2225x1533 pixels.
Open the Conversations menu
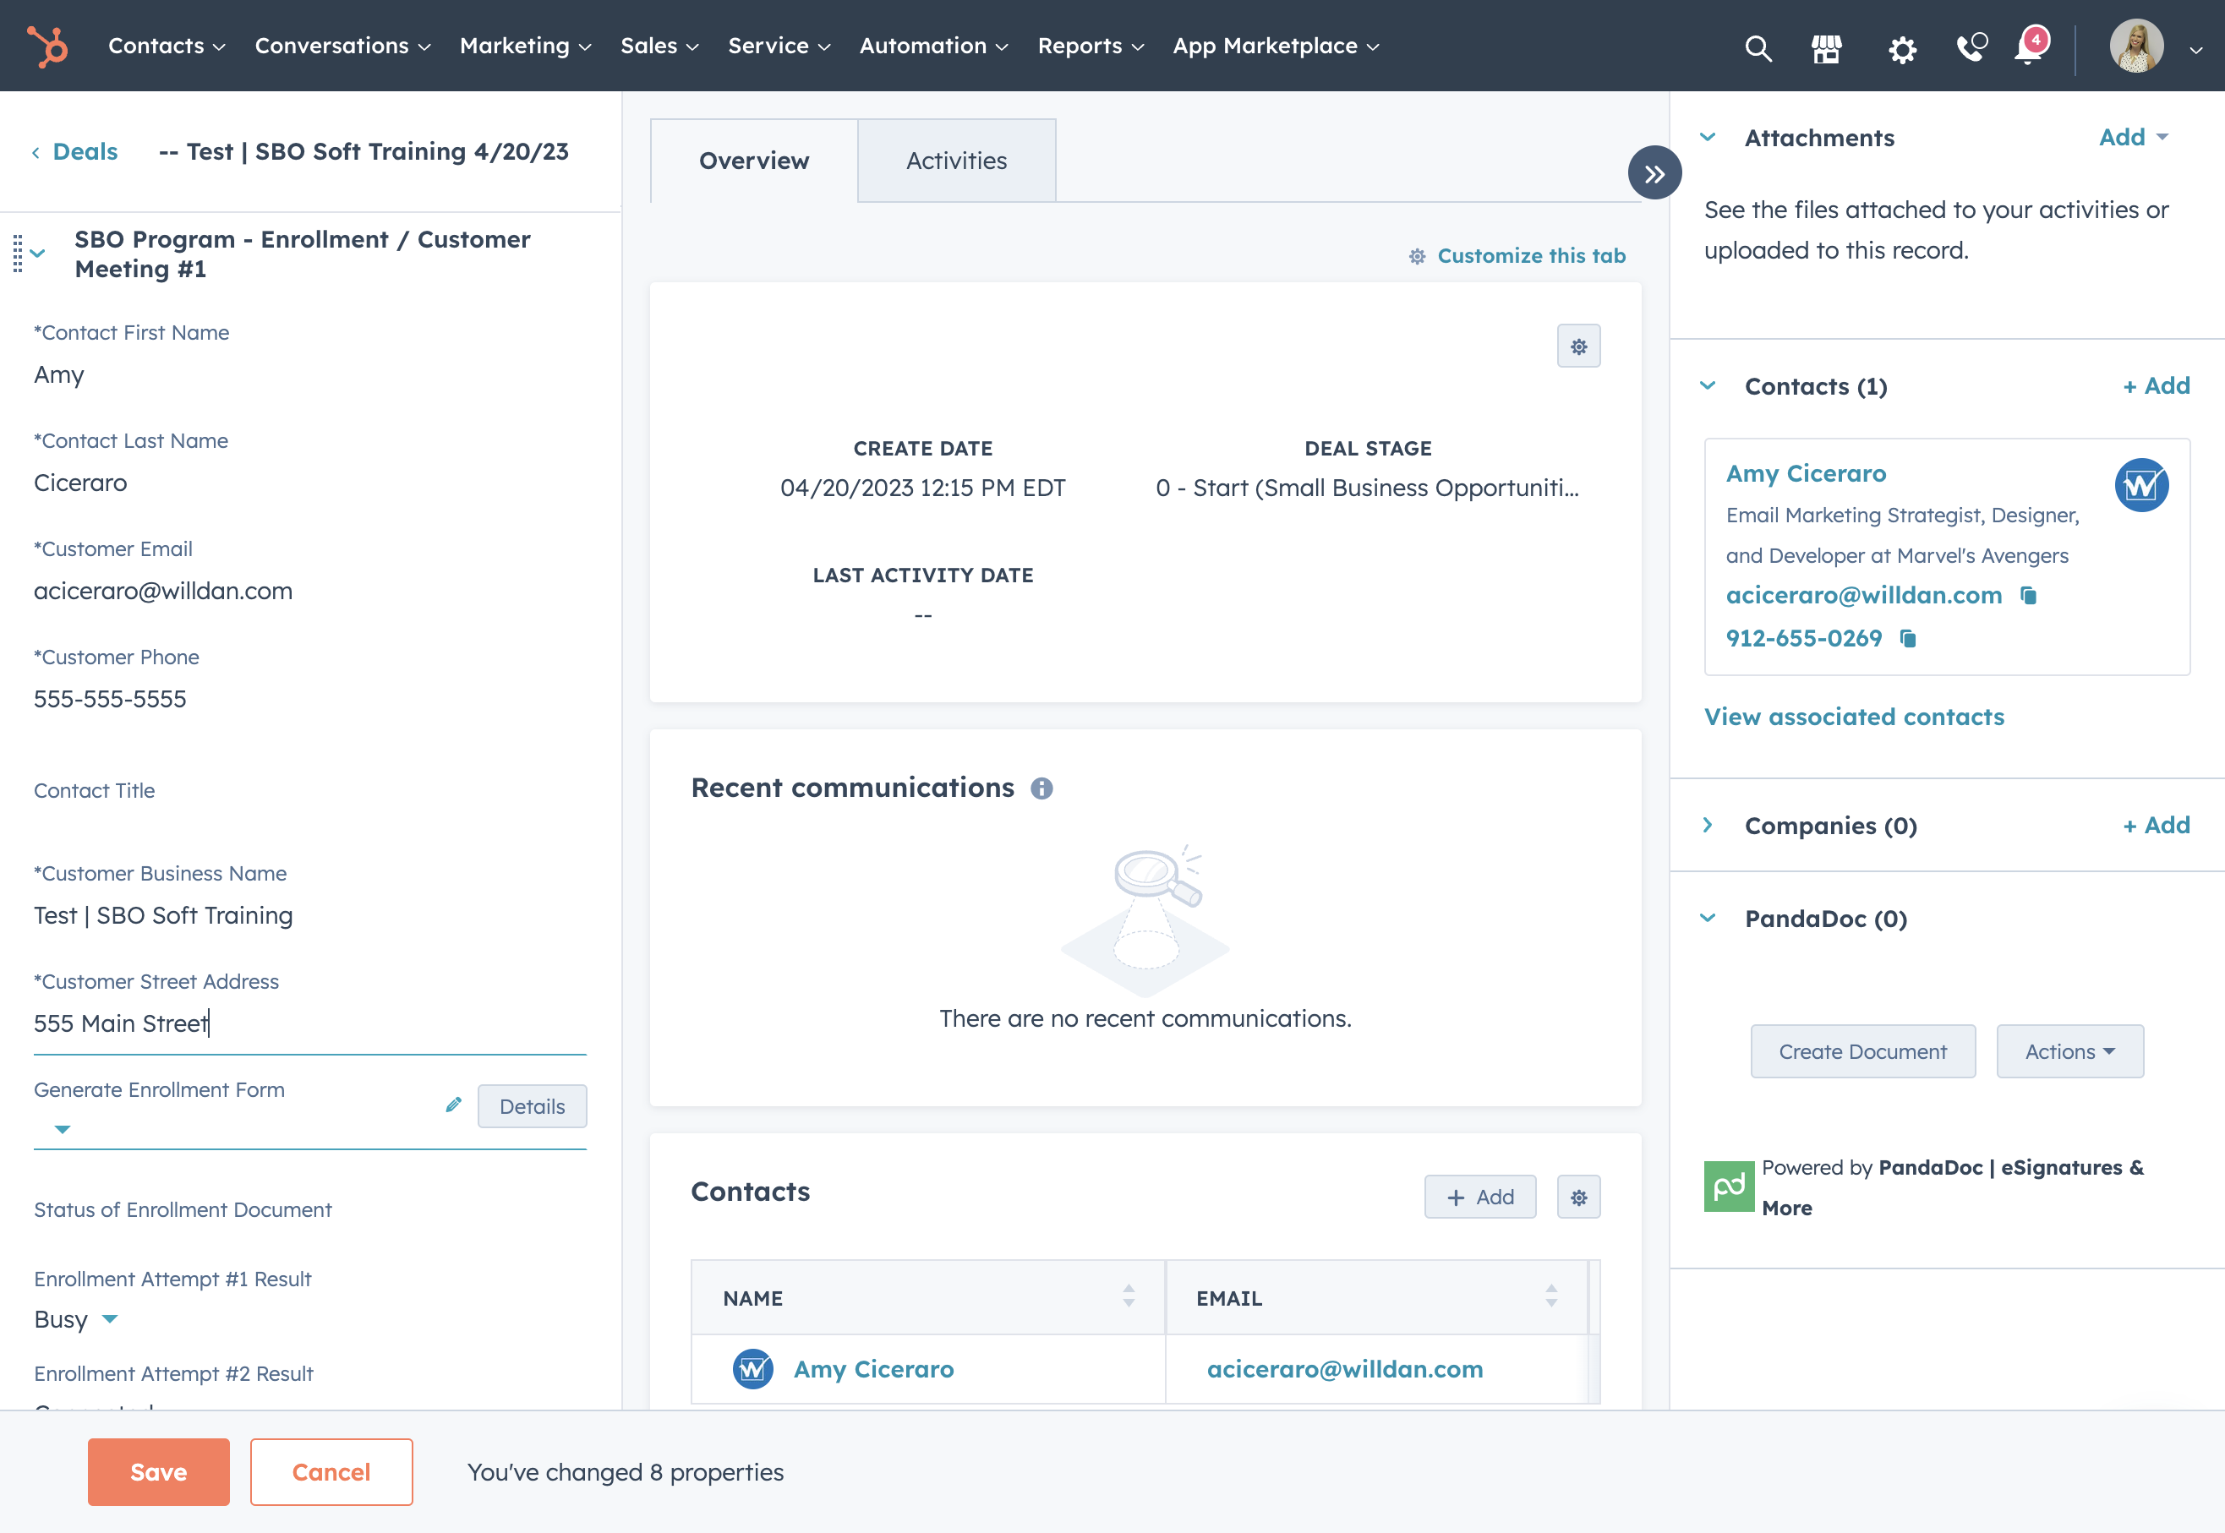coord(342,46)
